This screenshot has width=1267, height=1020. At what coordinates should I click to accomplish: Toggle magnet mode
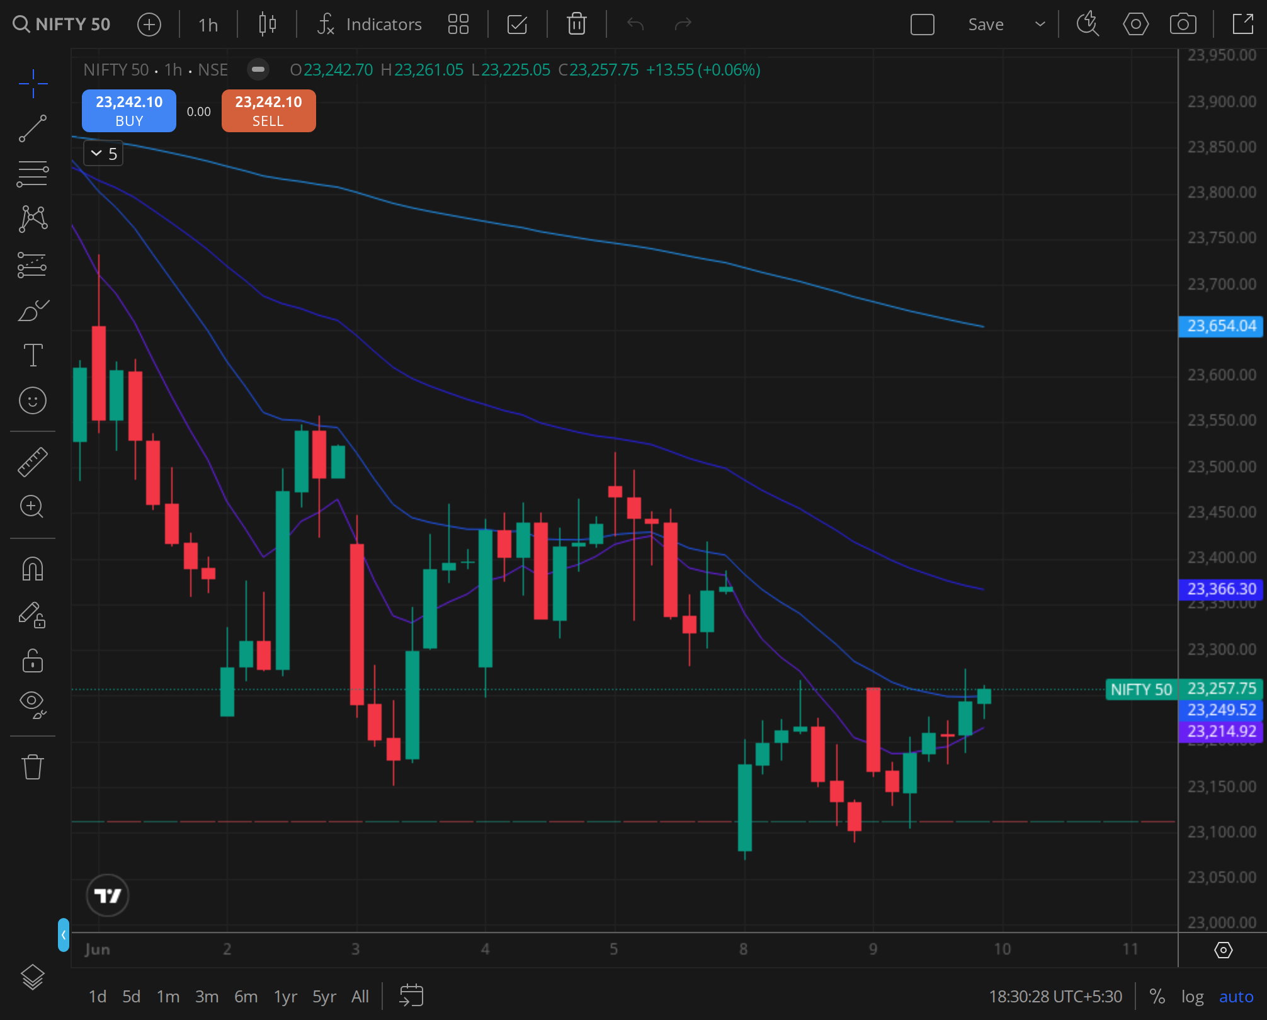[x=33, y=569]
